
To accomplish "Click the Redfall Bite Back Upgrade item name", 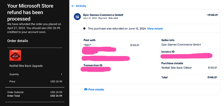I will (26, 66).
